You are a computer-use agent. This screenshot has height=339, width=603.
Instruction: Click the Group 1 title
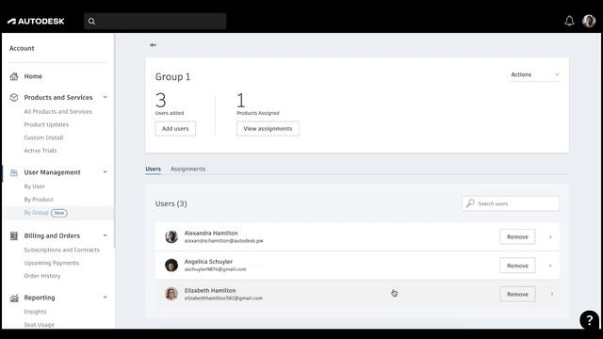click(x=172, y=77)
